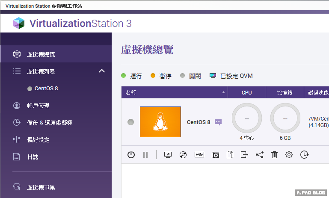Take a snapshot with the camera icon
The height and width of the screenshot is (198, 329).
[215, 155]
